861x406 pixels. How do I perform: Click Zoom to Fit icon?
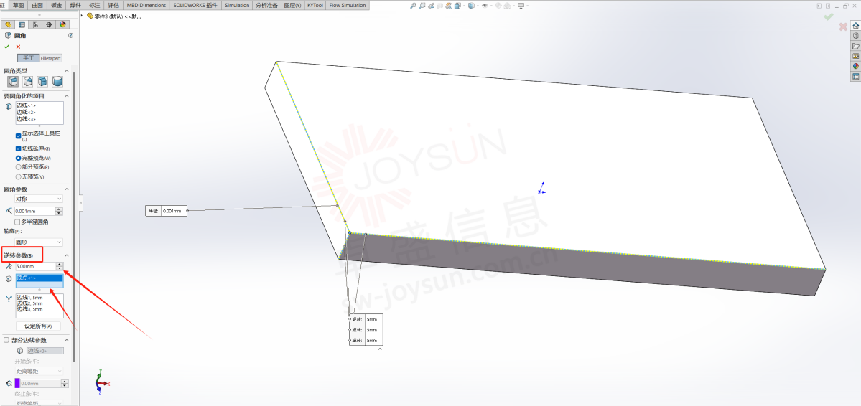[414, 6]
